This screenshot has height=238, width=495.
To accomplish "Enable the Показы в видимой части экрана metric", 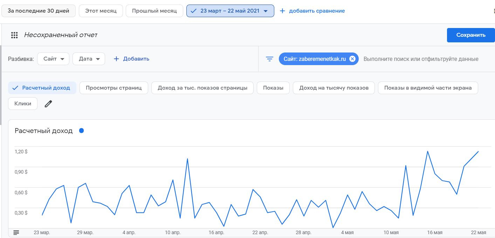I will pos(428,88).
